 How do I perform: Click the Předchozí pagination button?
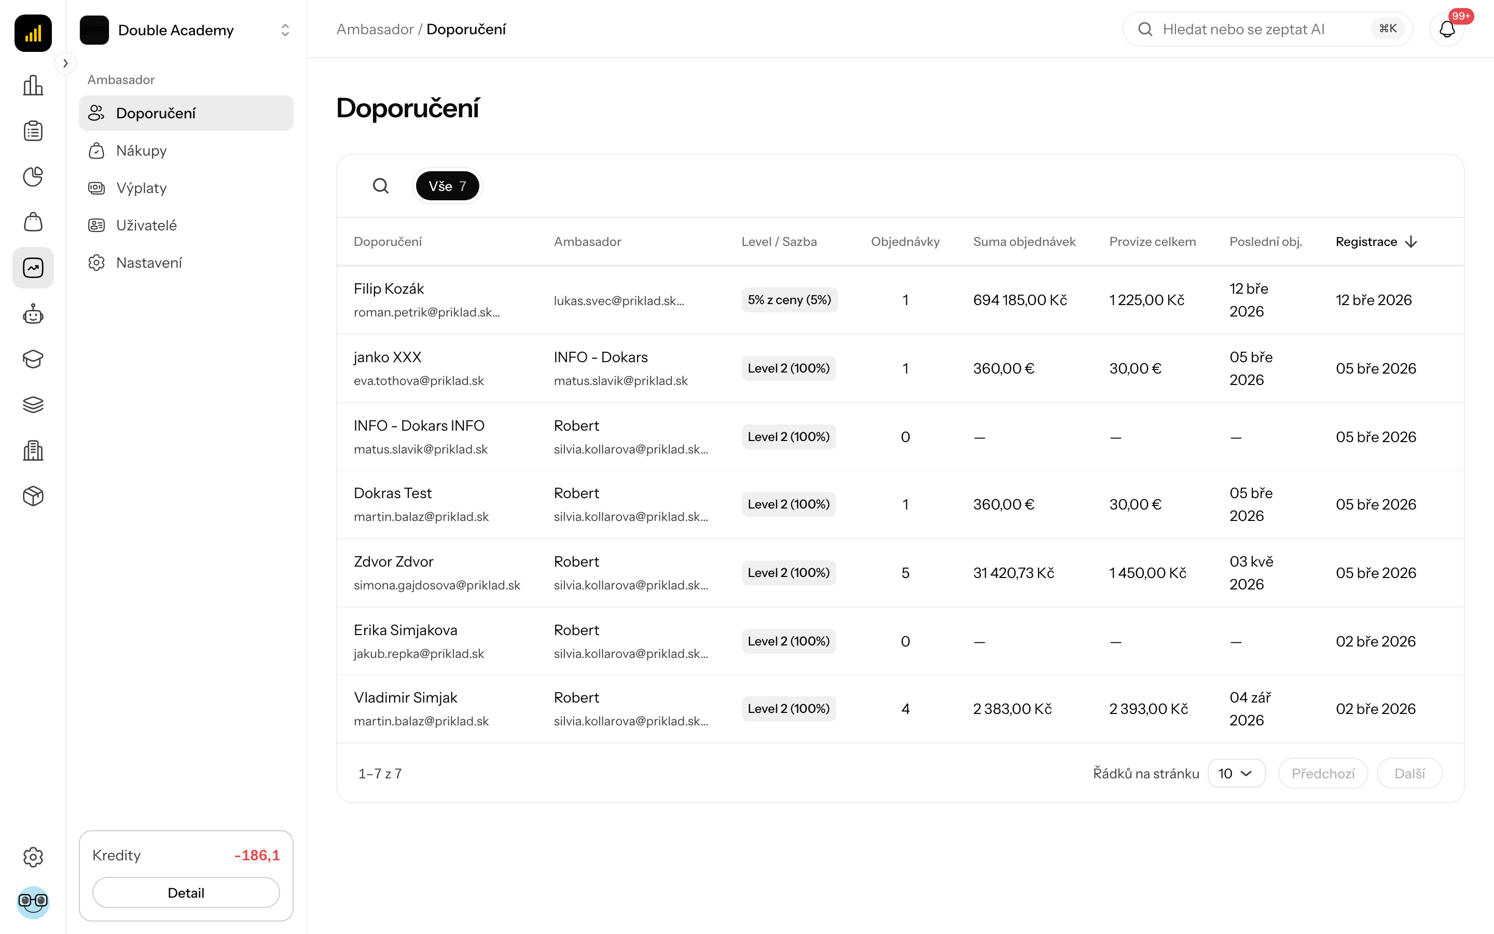click(1322, 773)
